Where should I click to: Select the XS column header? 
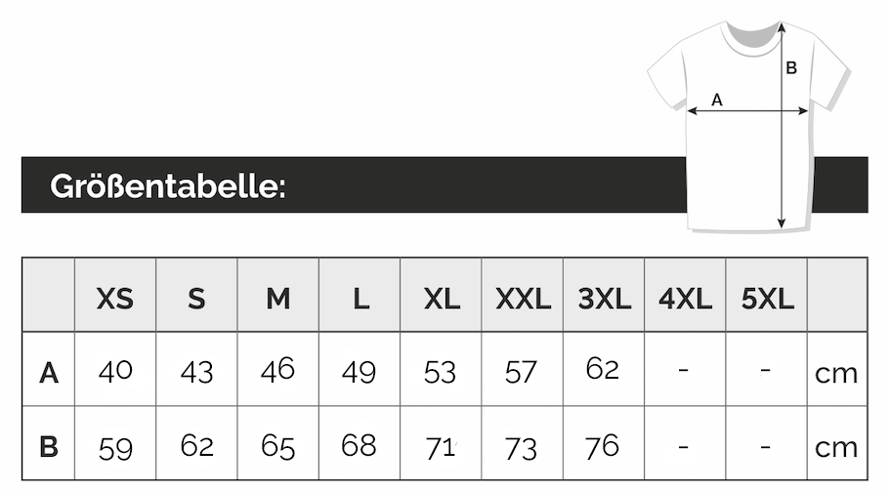(x=115, y=298)
